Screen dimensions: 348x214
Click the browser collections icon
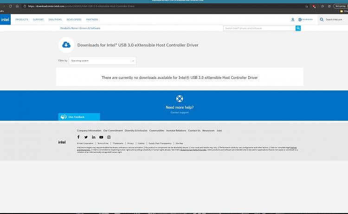click(x=329, y=6)
